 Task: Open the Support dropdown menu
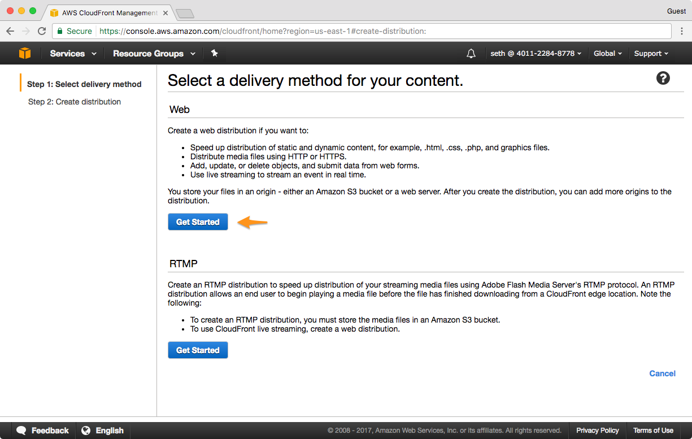click(651, 54)
